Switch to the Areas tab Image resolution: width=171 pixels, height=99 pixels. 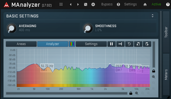pyautogui.click(x=21, y=44)
